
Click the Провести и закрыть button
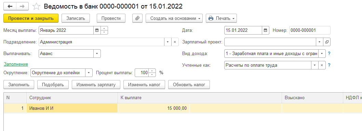tap(31, 18)
